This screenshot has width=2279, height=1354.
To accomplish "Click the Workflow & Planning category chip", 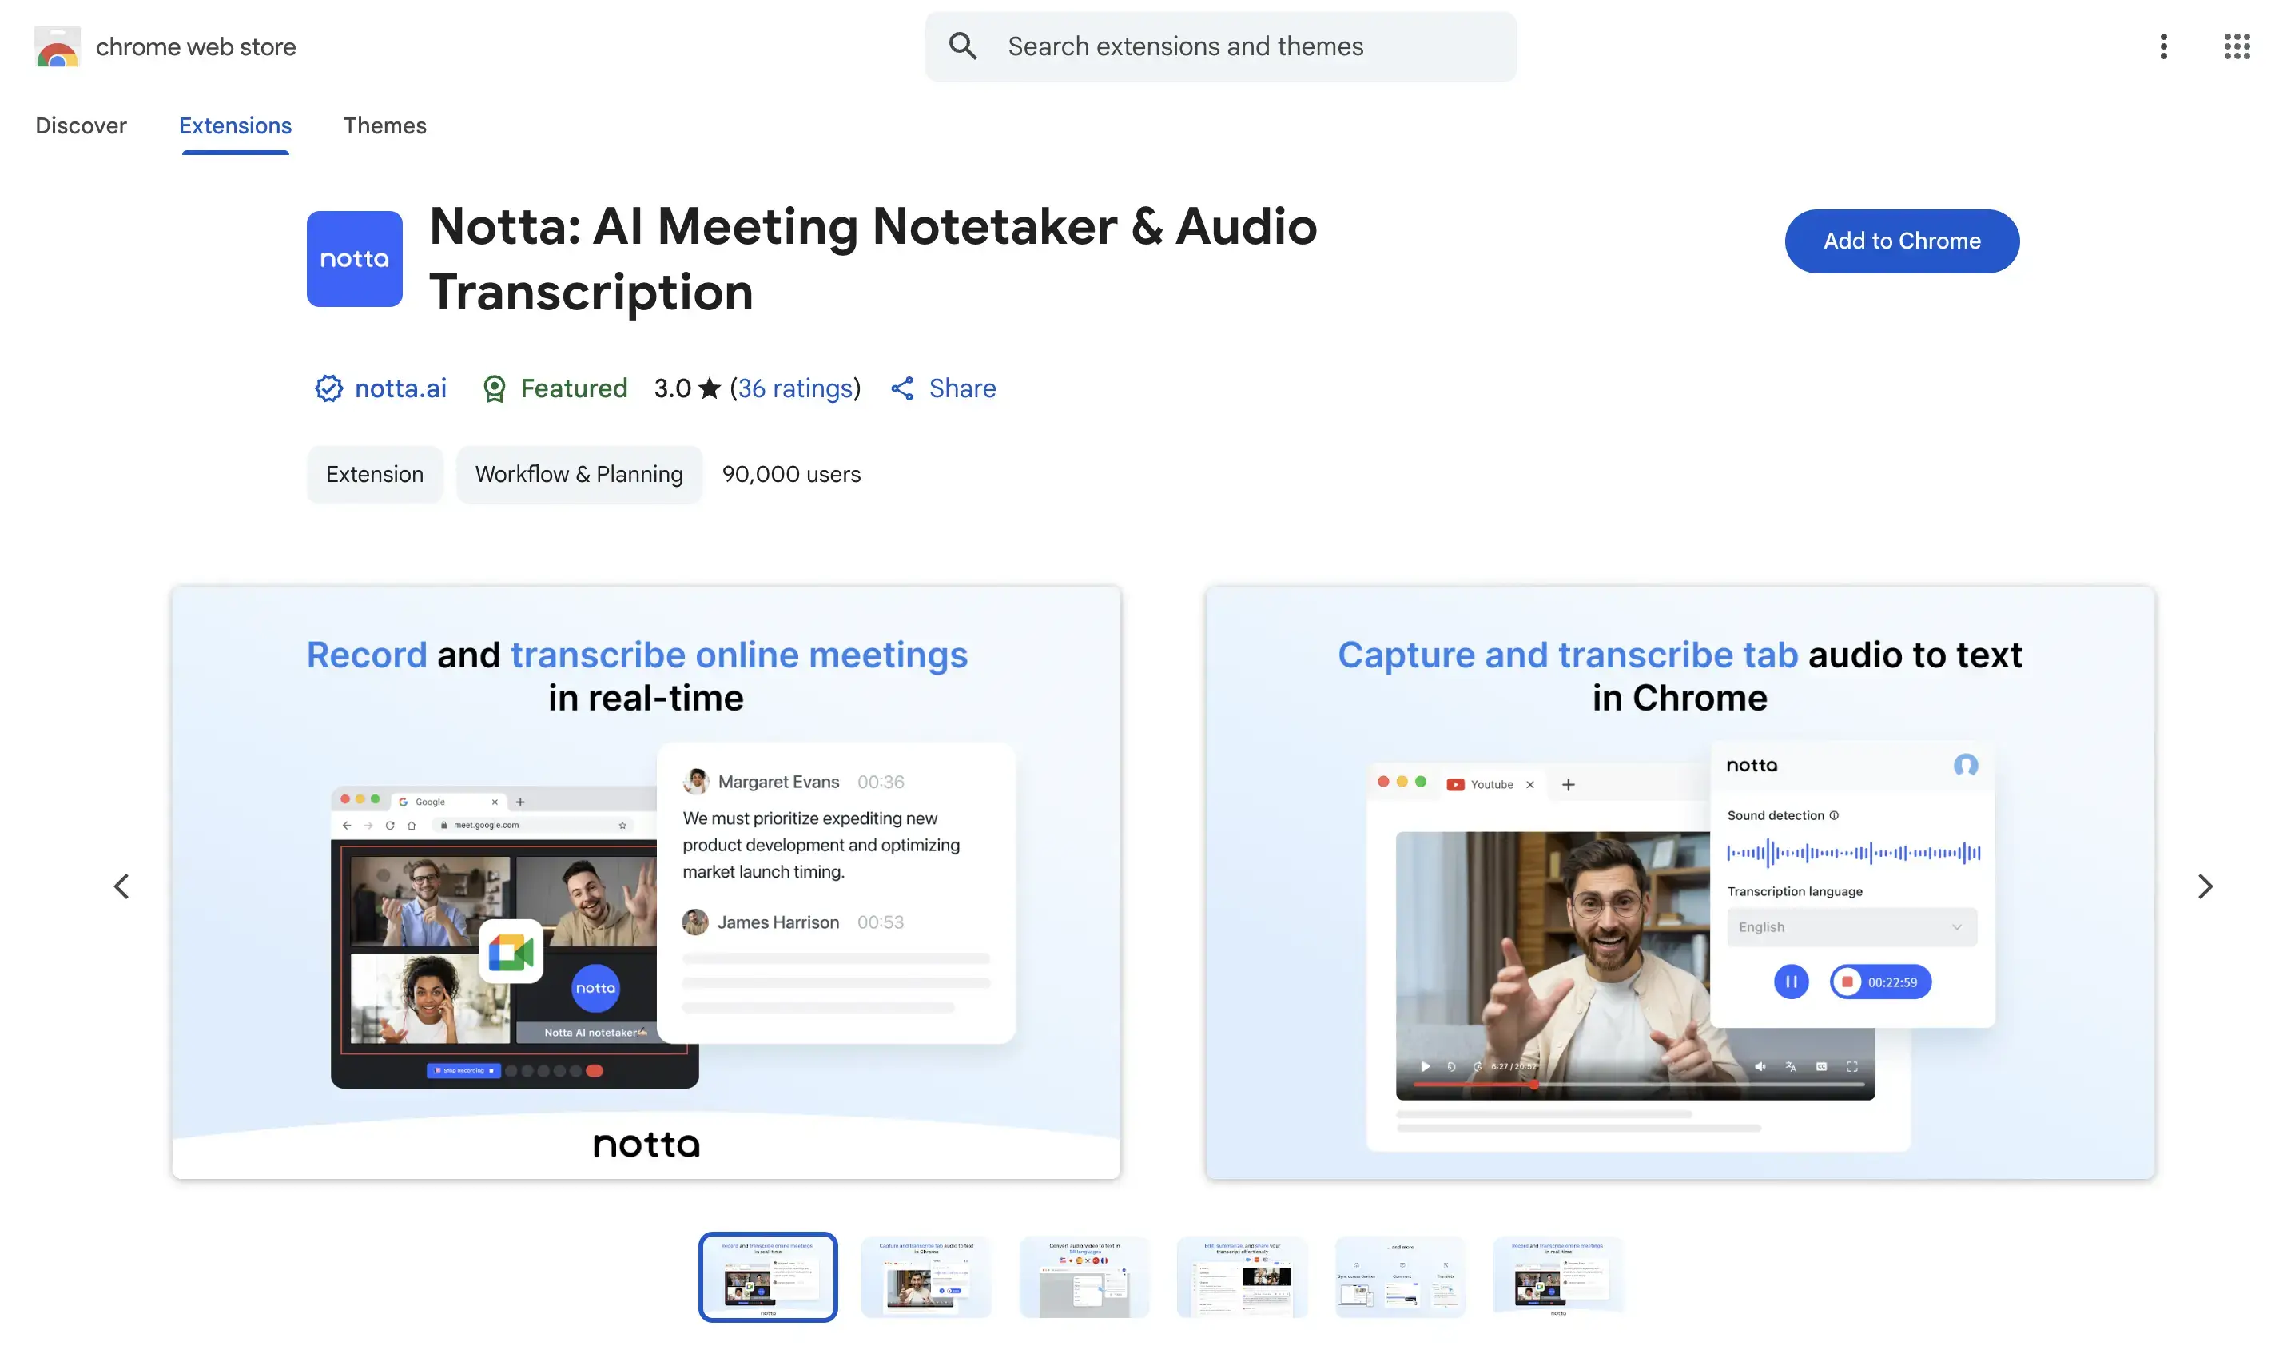I will (x=579, y=473).
